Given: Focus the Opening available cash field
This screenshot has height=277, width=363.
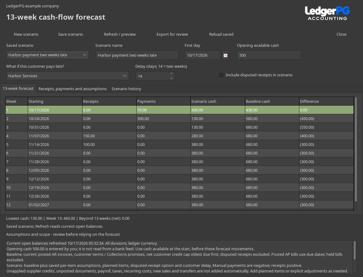Looking at the screenshot, I should [269, 55].
